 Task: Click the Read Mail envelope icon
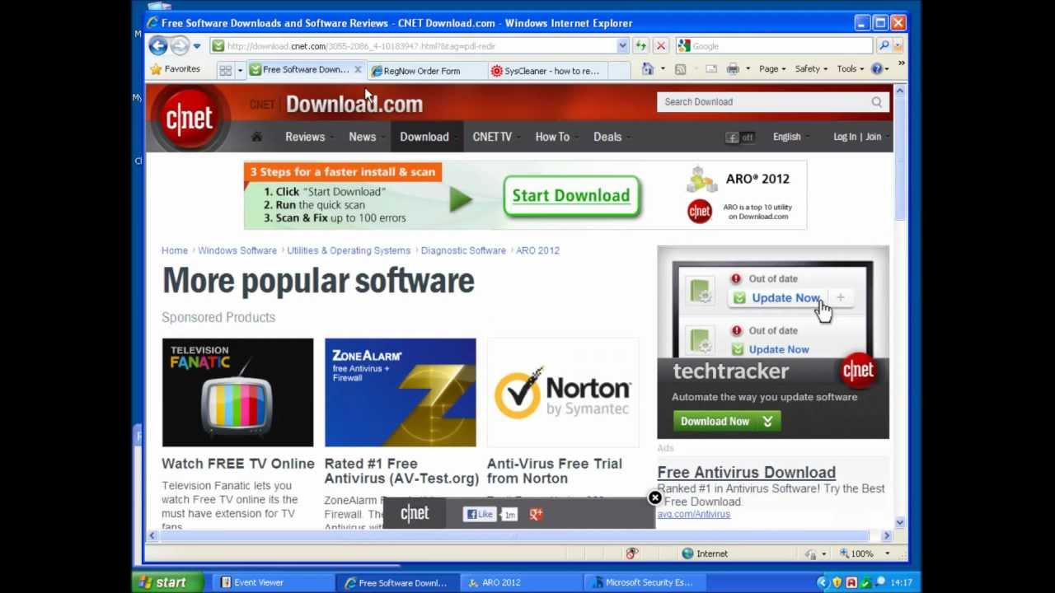pyautogui.click(x=710, y=69)
